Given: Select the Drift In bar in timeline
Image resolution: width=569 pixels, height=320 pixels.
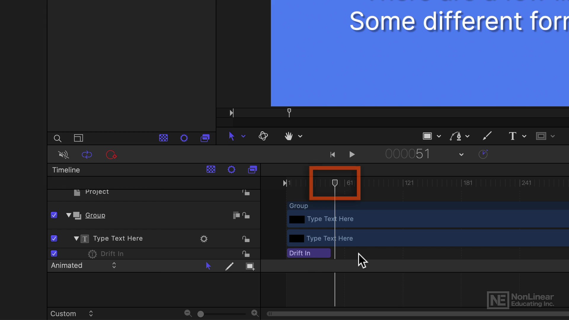Looking at the screenshot, I should (309, 253).
